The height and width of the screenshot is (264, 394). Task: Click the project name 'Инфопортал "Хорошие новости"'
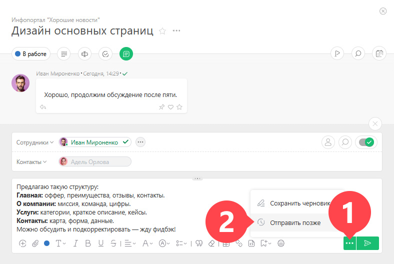tap(55, 20)
